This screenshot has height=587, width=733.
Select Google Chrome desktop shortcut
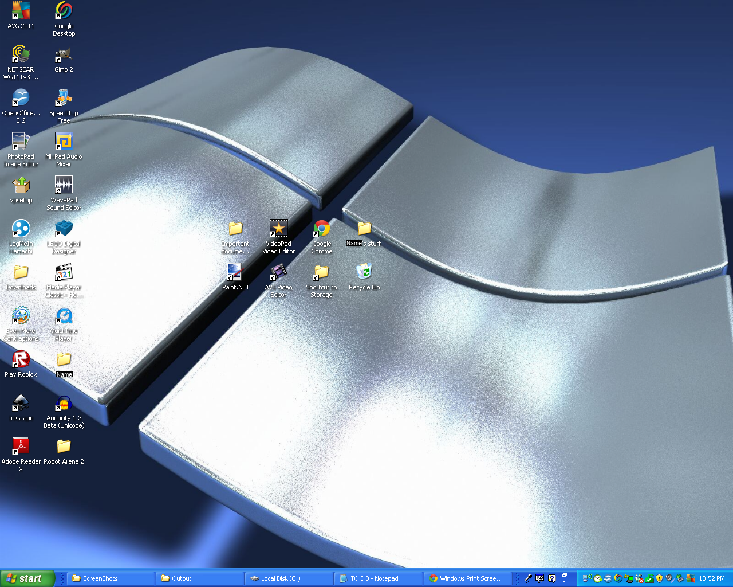[322, 237]
